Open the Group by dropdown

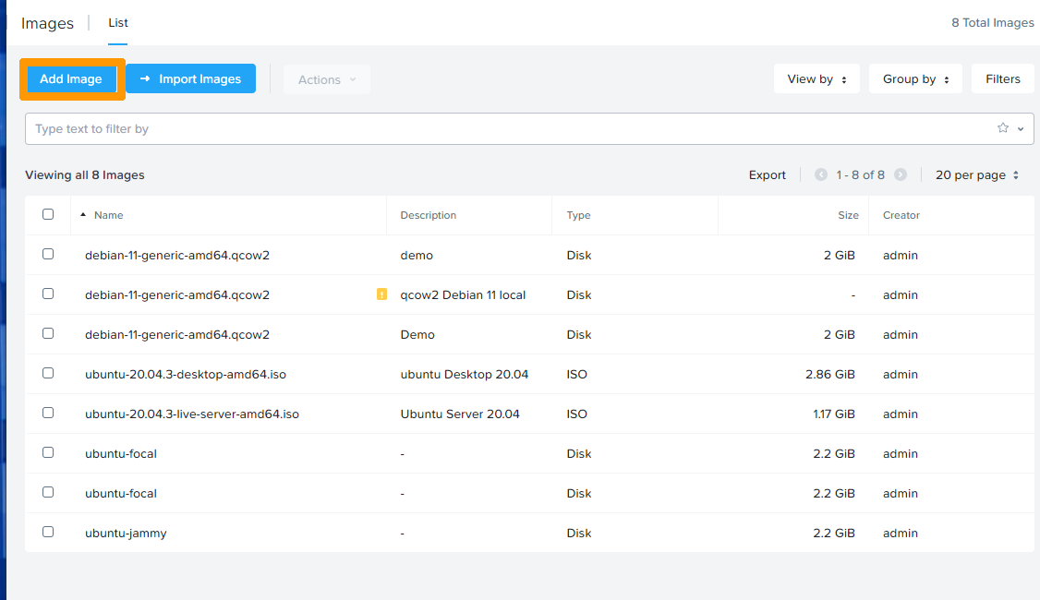tap(914, 78)
